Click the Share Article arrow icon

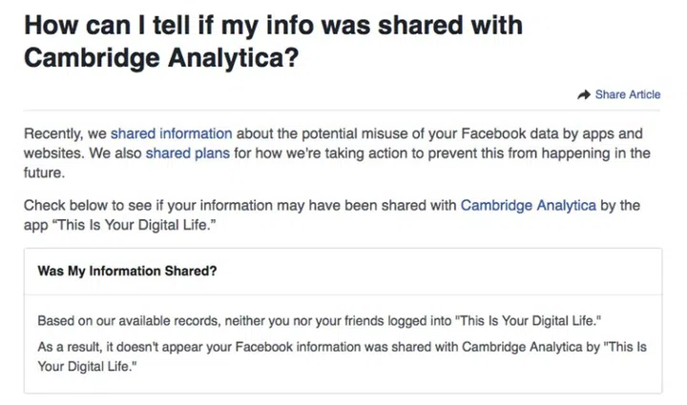(x=585, y=94)
